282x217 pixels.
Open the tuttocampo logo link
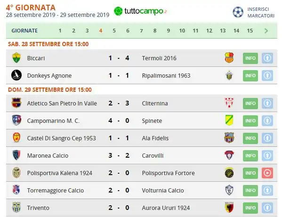point(140,11)
